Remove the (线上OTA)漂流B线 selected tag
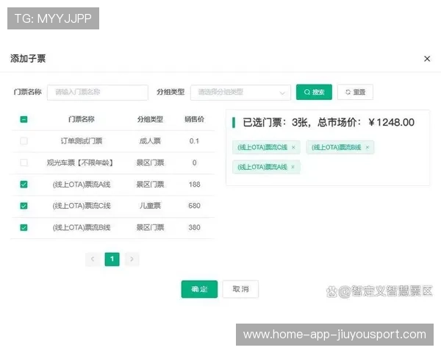Viewport: 441px width, 353px height. point(367,147)
